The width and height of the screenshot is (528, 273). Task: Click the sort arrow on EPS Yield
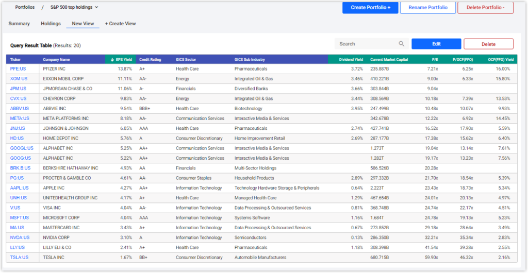tap(112, 60)
